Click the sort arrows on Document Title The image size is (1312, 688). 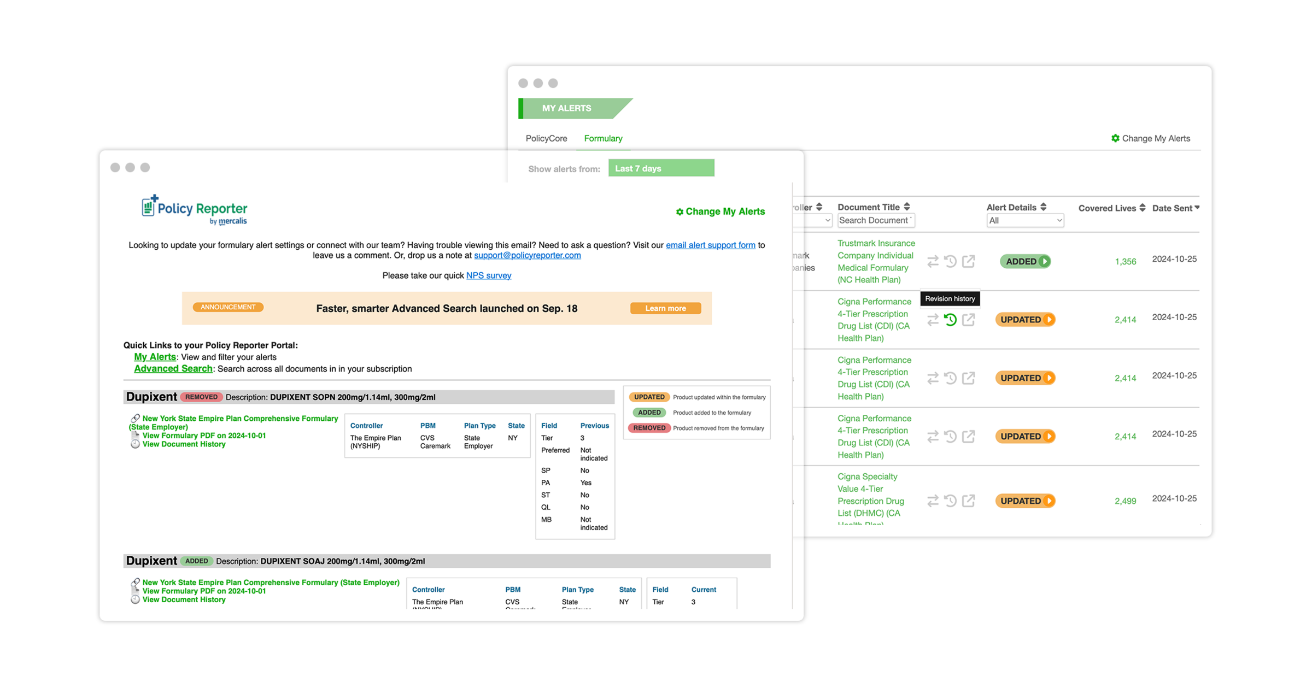(x=907, y=207)
